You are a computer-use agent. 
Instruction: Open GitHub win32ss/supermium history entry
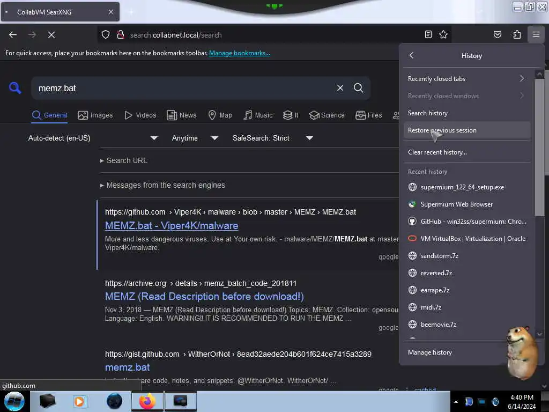(467, 222)
